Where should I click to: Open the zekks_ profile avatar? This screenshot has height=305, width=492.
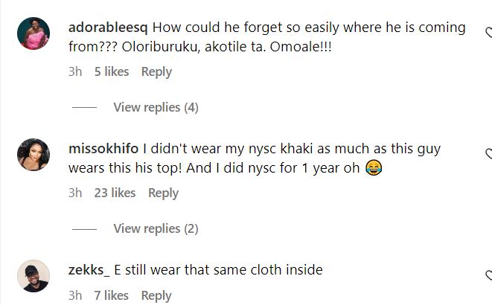click(x=33, y=276)
